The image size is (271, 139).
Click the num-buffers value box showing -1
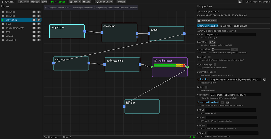coord(235,50)
